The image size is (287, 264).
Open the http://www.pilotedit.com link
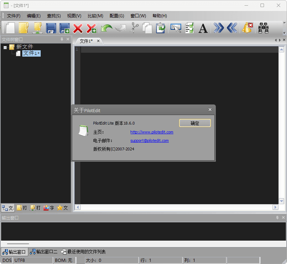click(152, 132)
